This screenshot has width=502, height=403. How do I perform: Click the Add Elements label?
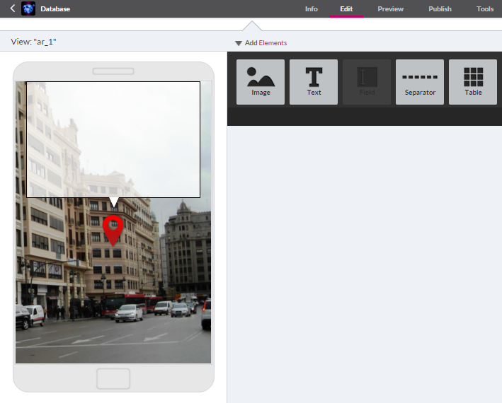[x=266, y=43]
